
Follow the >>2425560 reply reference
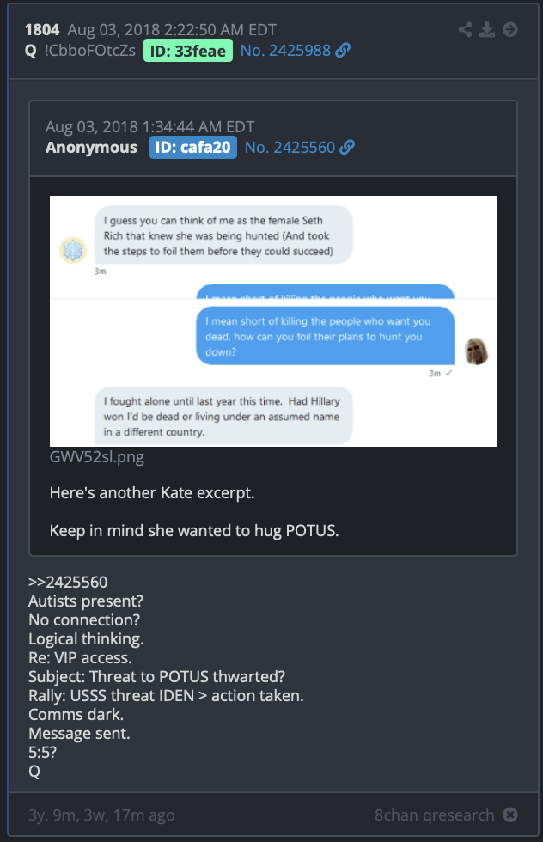pos(68,583)
